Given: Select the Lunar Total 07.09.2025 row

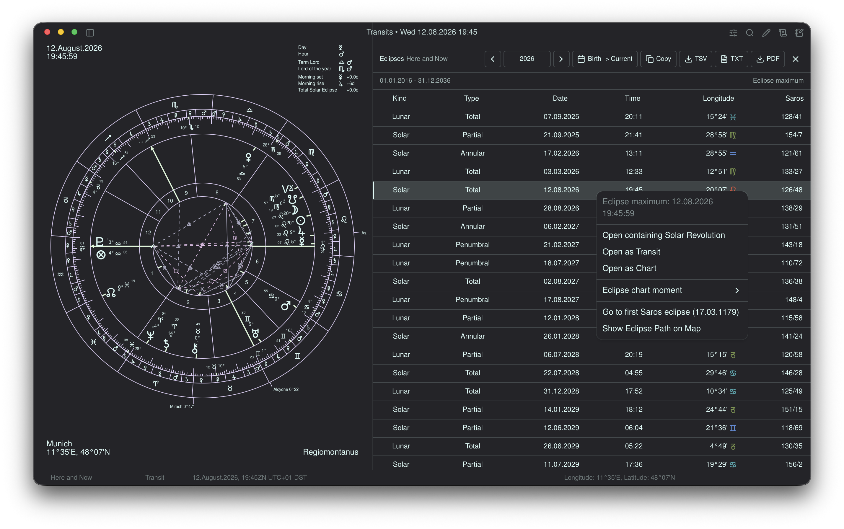Looking at the screenshot, I should coord(591,117).
